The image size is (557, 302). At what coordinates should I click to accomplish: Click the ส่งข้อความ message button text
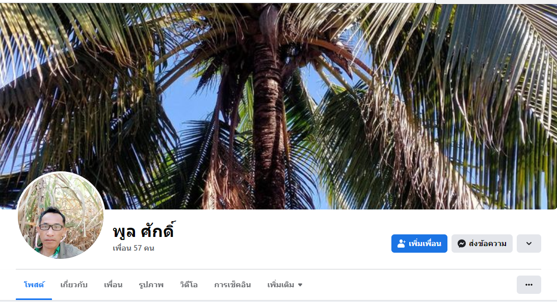[487, 244]
